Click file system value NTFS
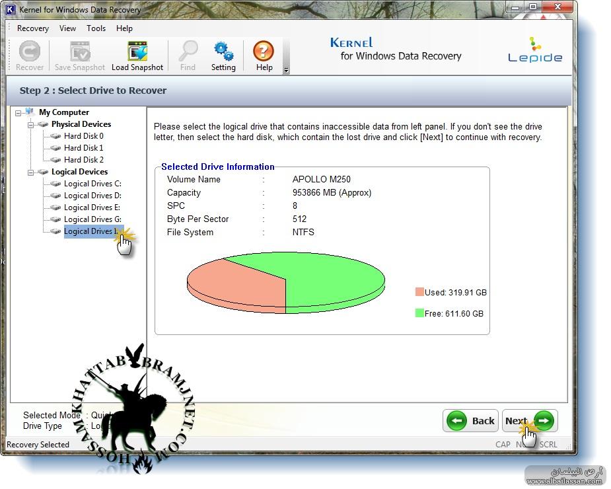 (303, 233)
